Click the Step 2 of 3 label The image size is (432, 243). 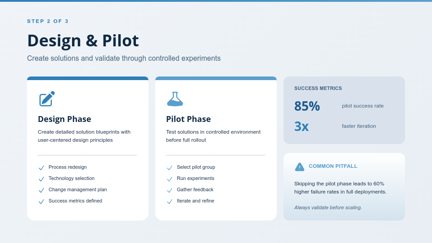pos(48,21)
